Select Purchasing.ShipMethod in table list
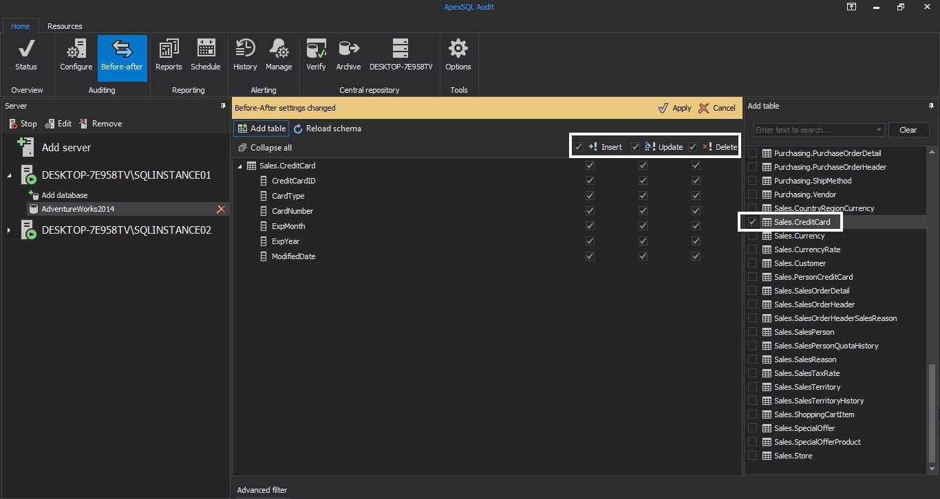 click(813, 181)
